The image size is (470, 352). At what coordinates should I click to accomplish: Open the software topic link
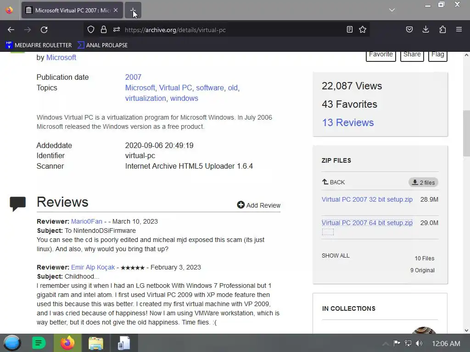point(210,88)
